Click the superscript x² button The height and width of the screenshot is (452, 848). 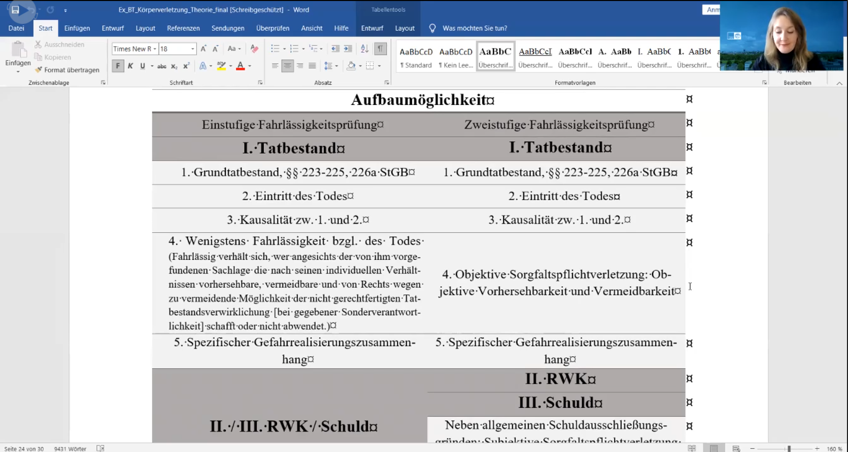[186, 66]
